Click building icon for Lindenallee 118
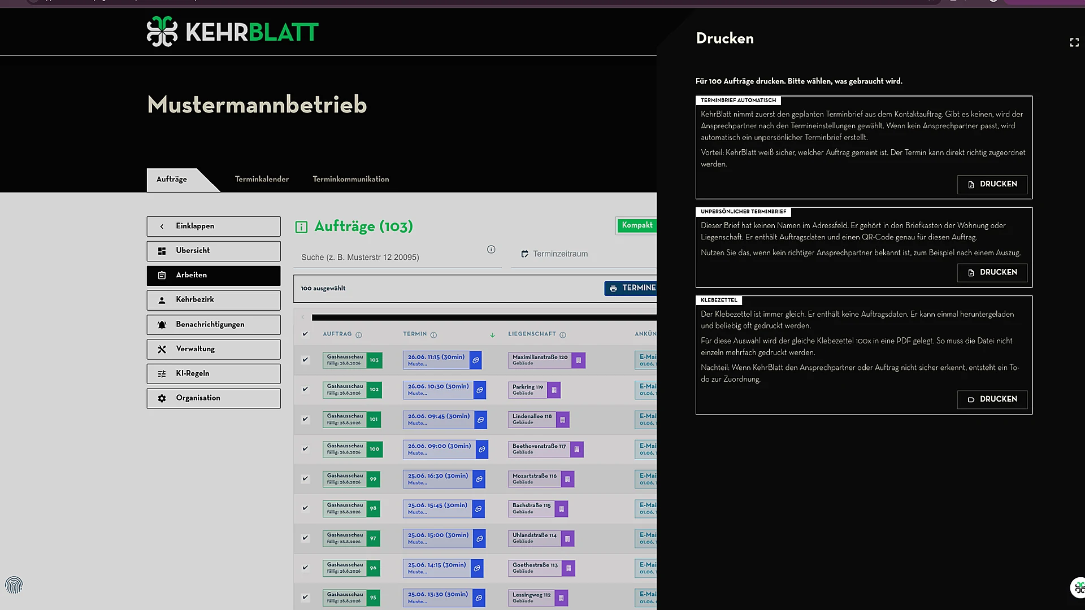Viewport: 1085px width, 610px height. (x=563, y=420)
